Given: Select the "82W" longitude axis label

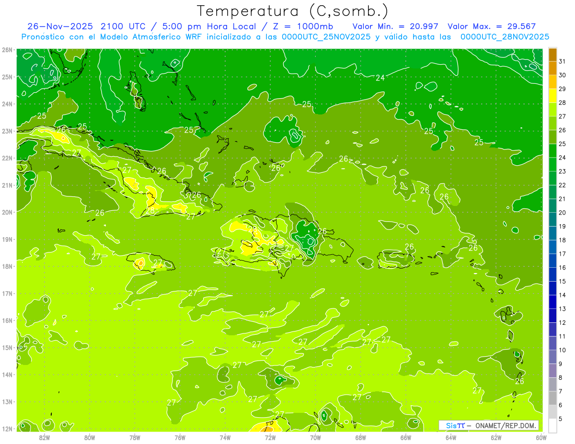Looking at the screenshot, I should coord(45,437).
